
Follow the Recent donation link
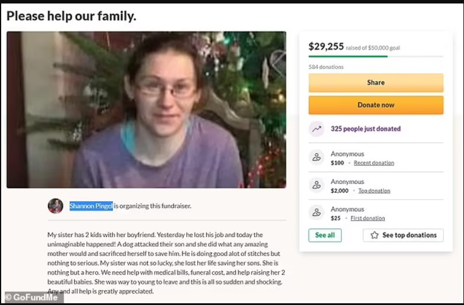click(374, 163)
